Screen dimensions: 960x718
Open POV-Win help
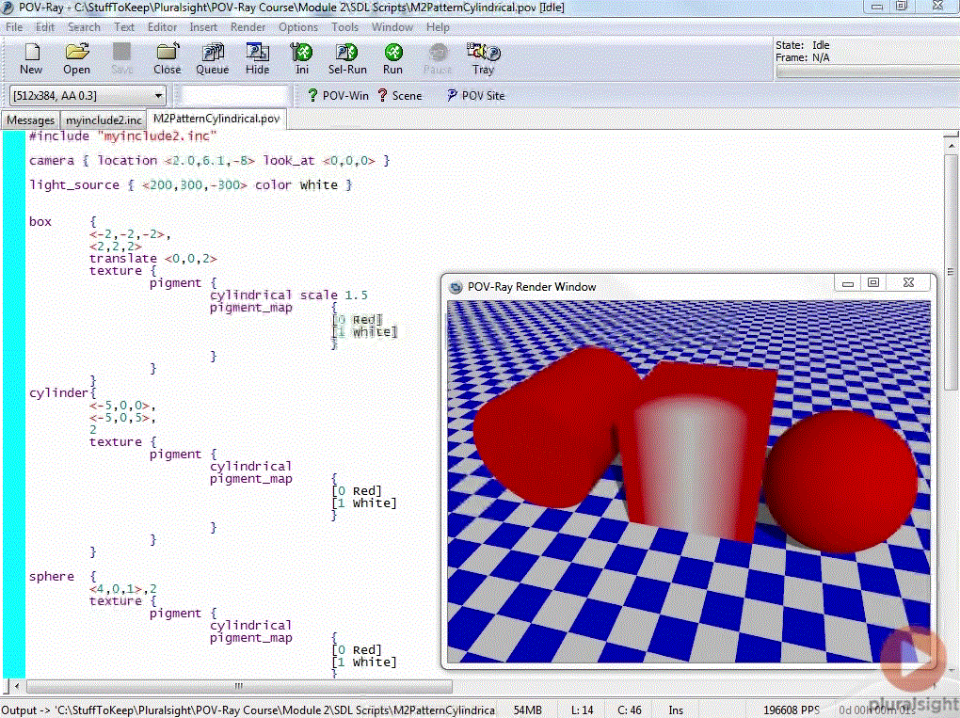[x=338, y=95]
